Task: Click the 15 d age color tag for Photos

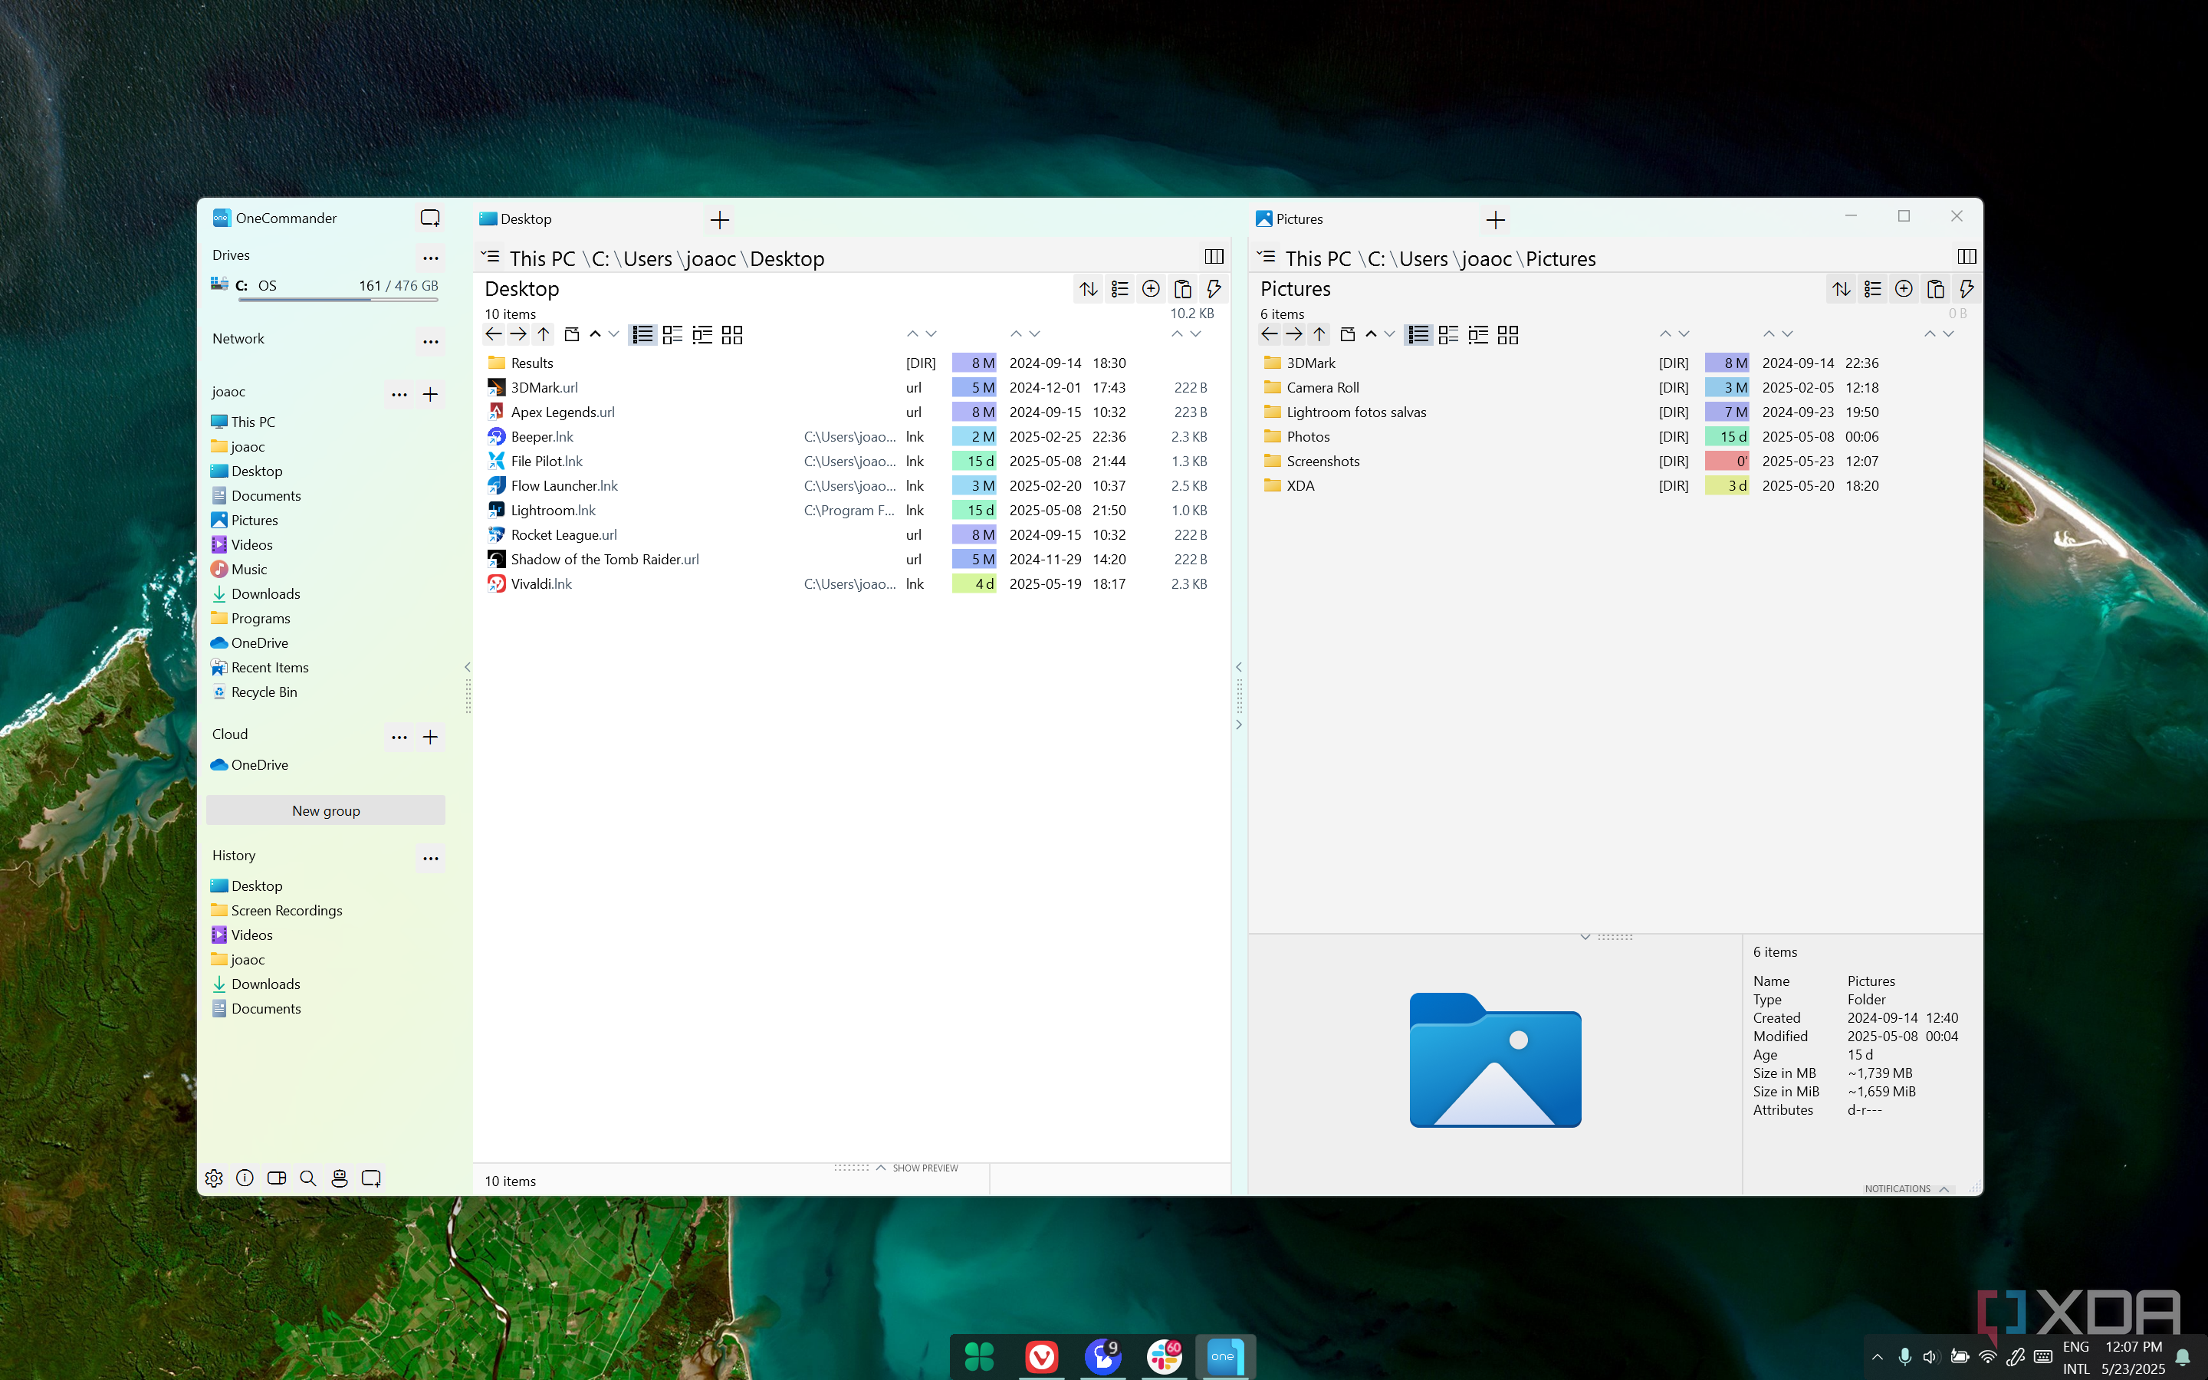Action: pyautogui.click(x=1727, y=437)
